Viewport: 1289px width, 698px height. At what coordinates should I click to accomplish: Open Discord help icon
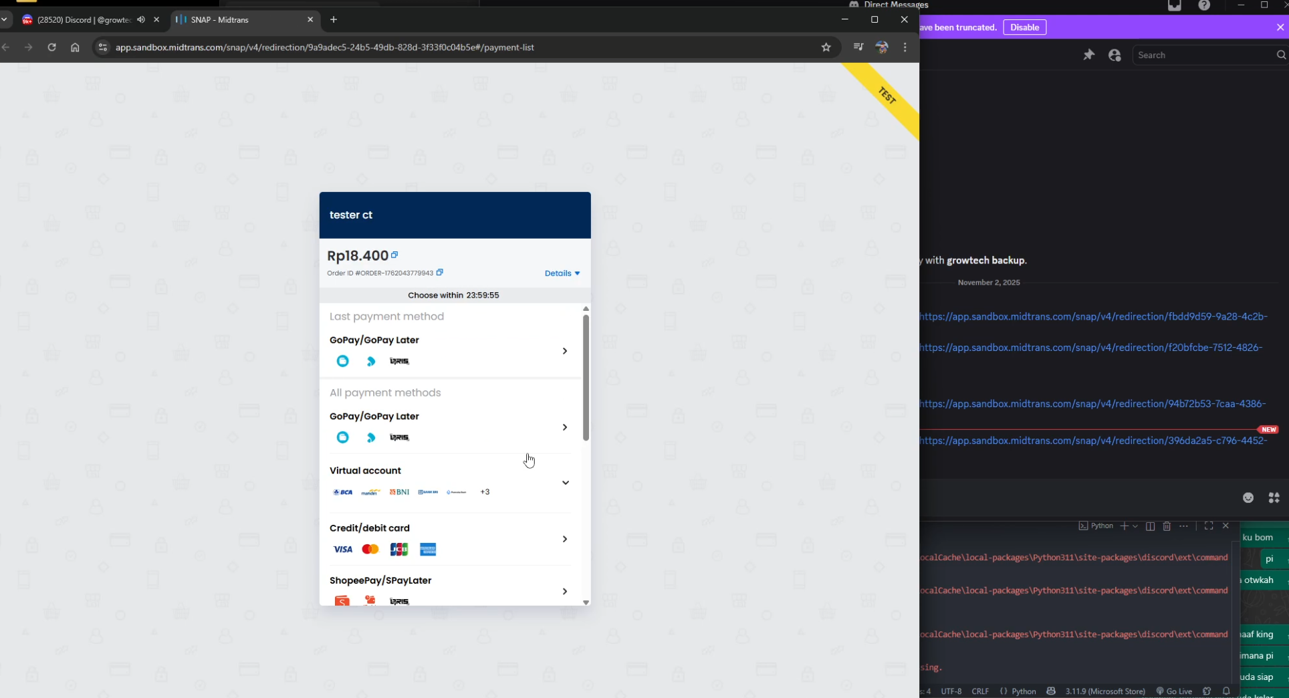pyautogui.click(x=1204, y=5)
